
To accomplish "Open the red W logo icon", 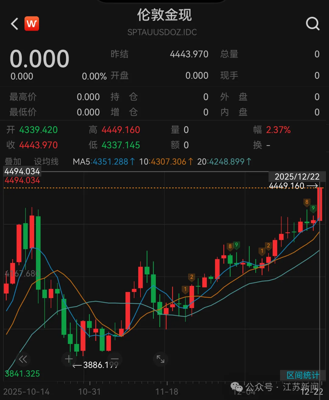I will pos(32,24).
